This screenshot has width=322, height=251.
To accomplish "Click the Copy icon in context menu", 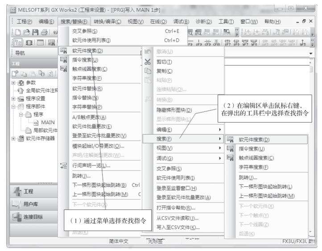I will tap(148, 71).
